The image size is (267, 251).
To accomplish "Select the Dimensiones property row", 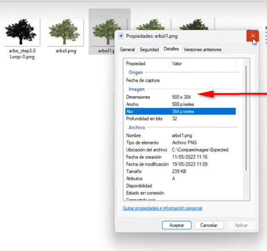I will point(180,97).
